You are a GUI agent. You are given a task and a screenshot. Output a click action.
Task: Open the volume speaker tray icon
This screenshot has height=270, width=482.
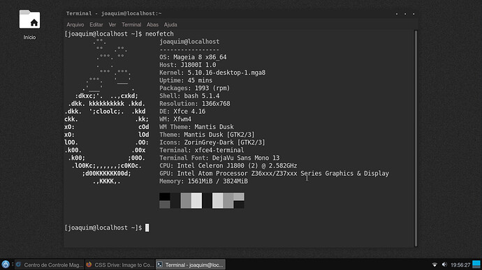tap(444, 264)
